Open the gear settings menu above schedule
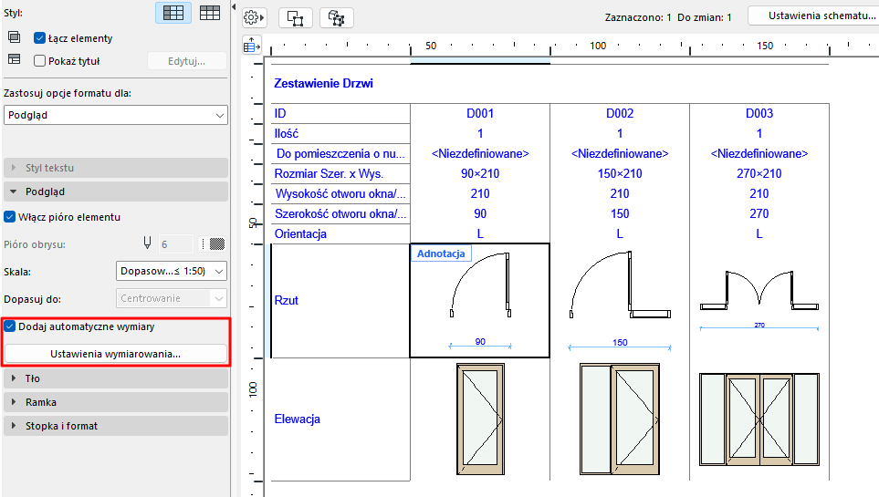 [254, 17]
